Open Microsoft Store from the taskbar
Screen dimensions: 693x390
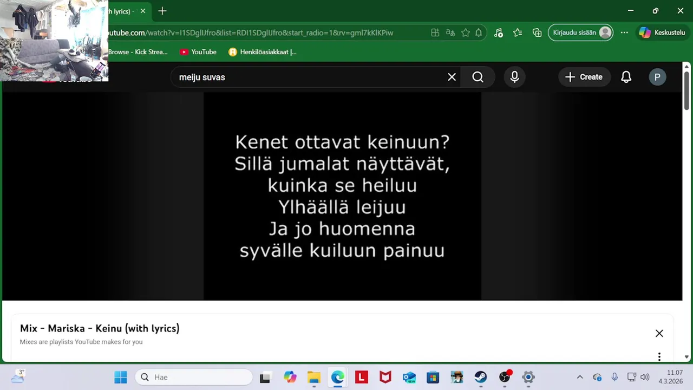click(433, 377)
